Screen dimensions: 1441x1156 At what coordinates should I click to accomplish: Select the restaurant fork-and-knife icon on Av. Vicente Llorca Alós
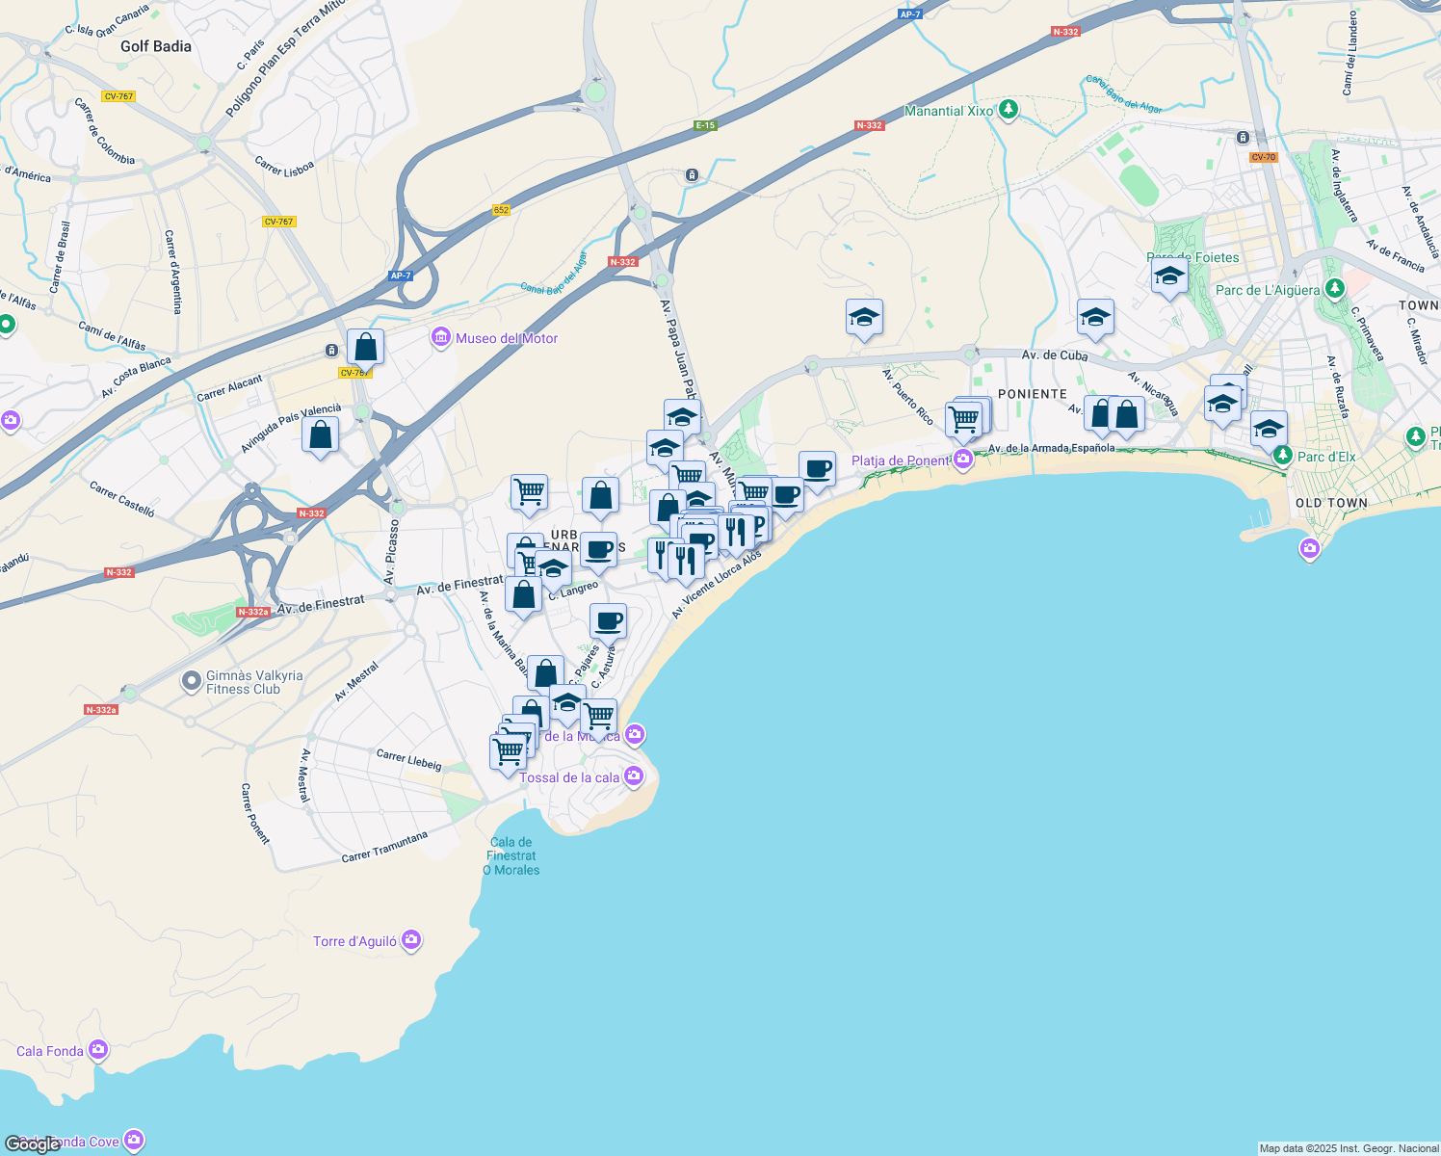coord(735,529)
